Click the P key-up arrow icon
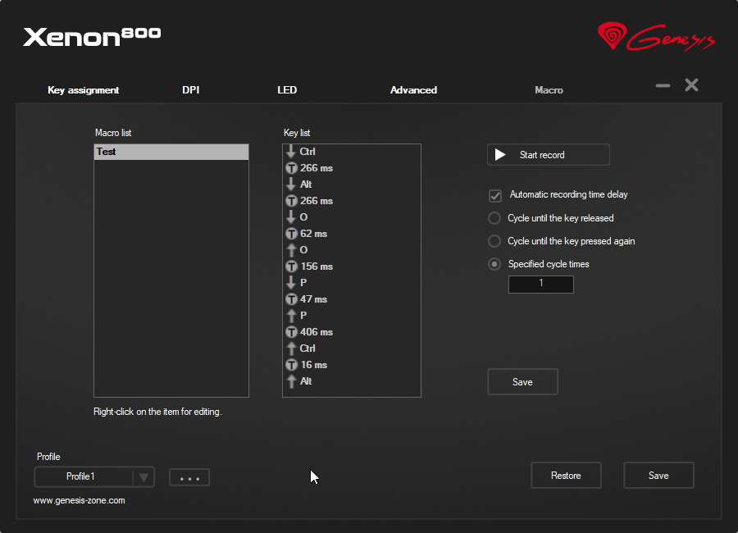The image size is (738, 533). (x=291, y=316)
